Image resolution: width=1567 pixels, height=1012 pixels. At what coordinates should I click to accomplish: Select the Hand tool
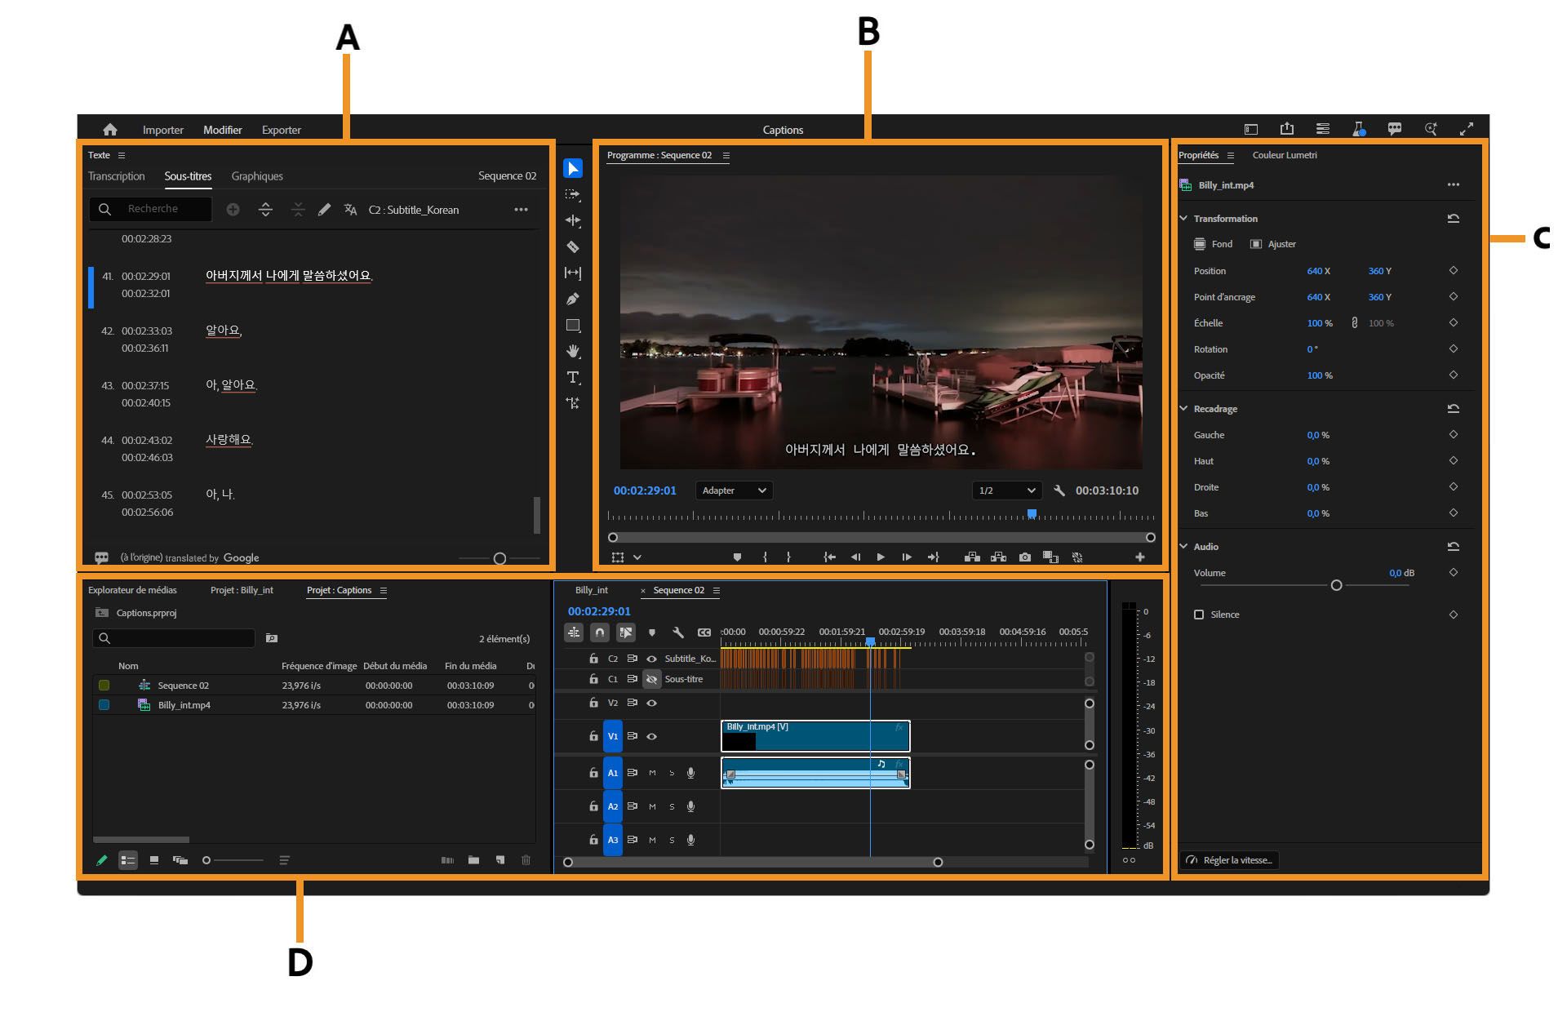coord(574,352)
